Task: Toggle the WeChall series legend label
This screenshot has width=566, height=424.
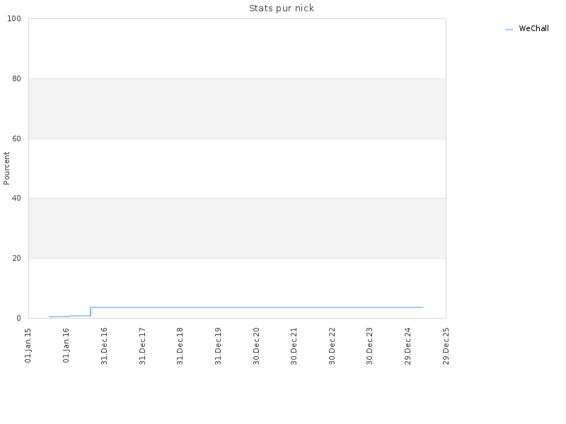Action: pos(533,28)
